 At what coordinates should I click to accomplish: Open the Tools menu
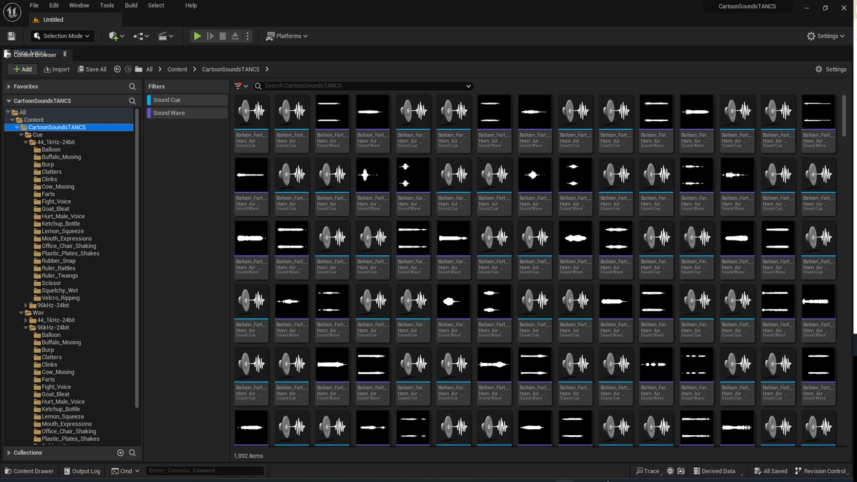point(107,5)
